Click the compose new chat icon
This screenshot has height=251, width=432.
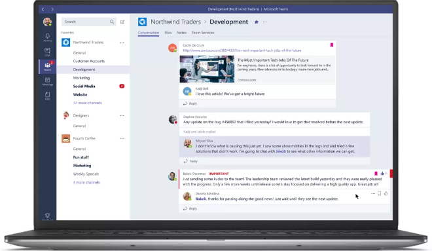122,22
